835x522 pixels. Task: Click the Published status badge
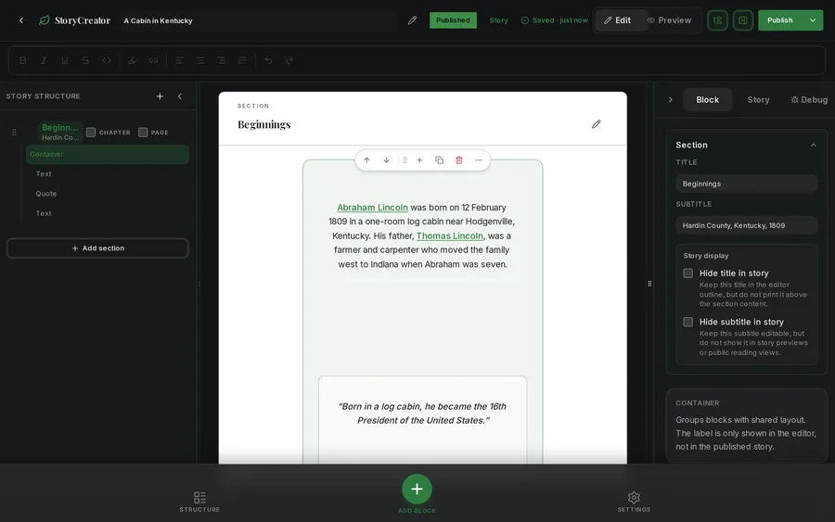(x=453, y=20)
